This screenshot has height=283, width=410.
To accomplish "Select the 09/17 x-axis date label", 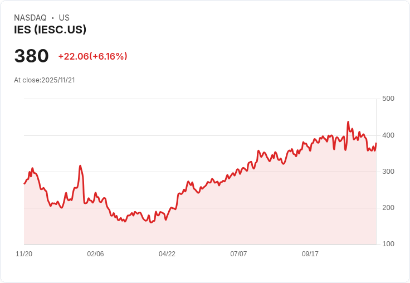I will (310, 254).
